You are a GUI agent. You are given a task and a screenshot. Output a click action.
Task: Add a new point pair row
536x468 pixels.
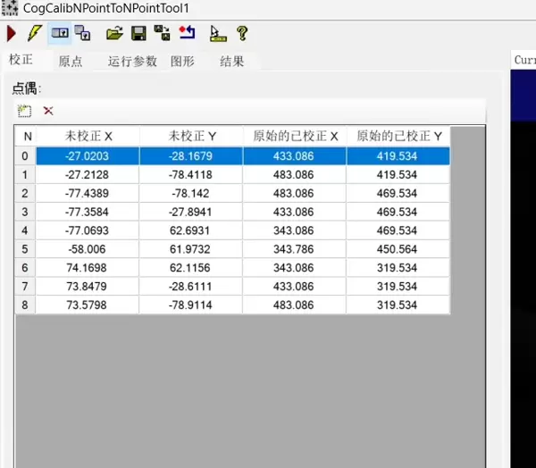pyautogui.click(x=25, y=111)
